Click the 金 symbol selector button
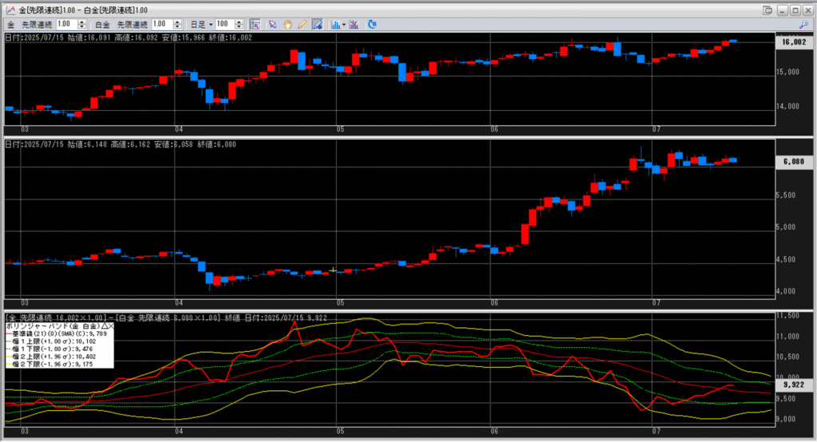Image resolution: width=817 pixels, height=442 pixels. [11, 25]
